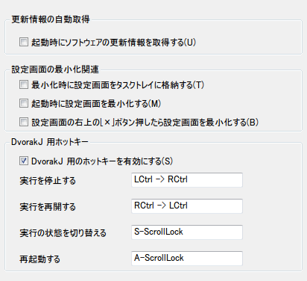307x281 pixels.
Task: Click the 実行の状態を切り替える label
Action: (63, 233)
